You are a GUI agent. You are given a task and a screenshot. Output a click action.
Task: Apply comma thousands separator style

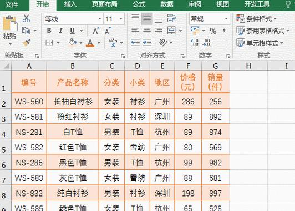[224, 31]
